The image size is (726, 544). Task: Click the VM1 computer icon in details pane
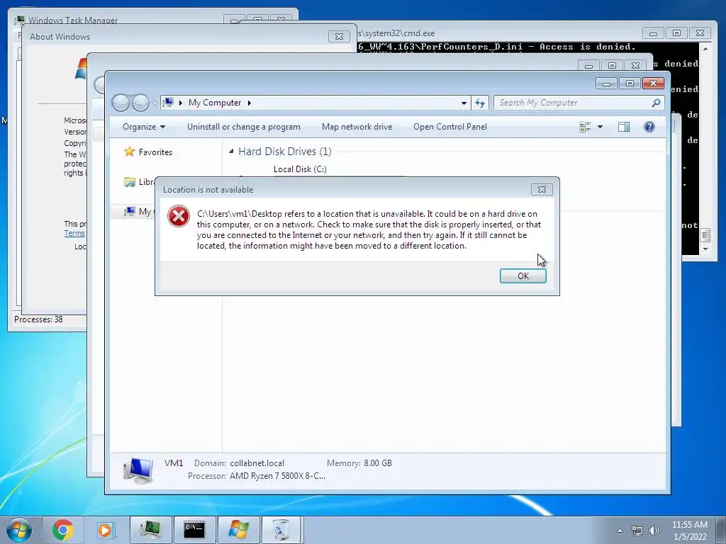click(138, 470)
